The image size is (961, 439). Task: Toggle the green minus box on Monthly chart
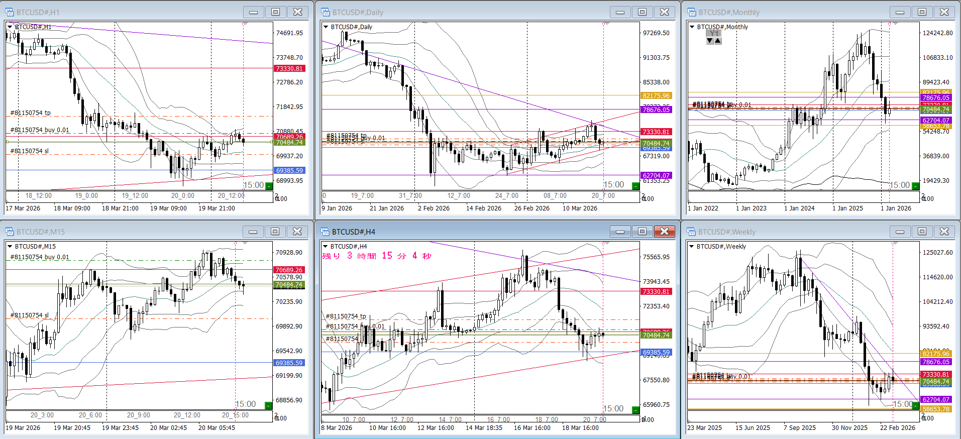915,186
